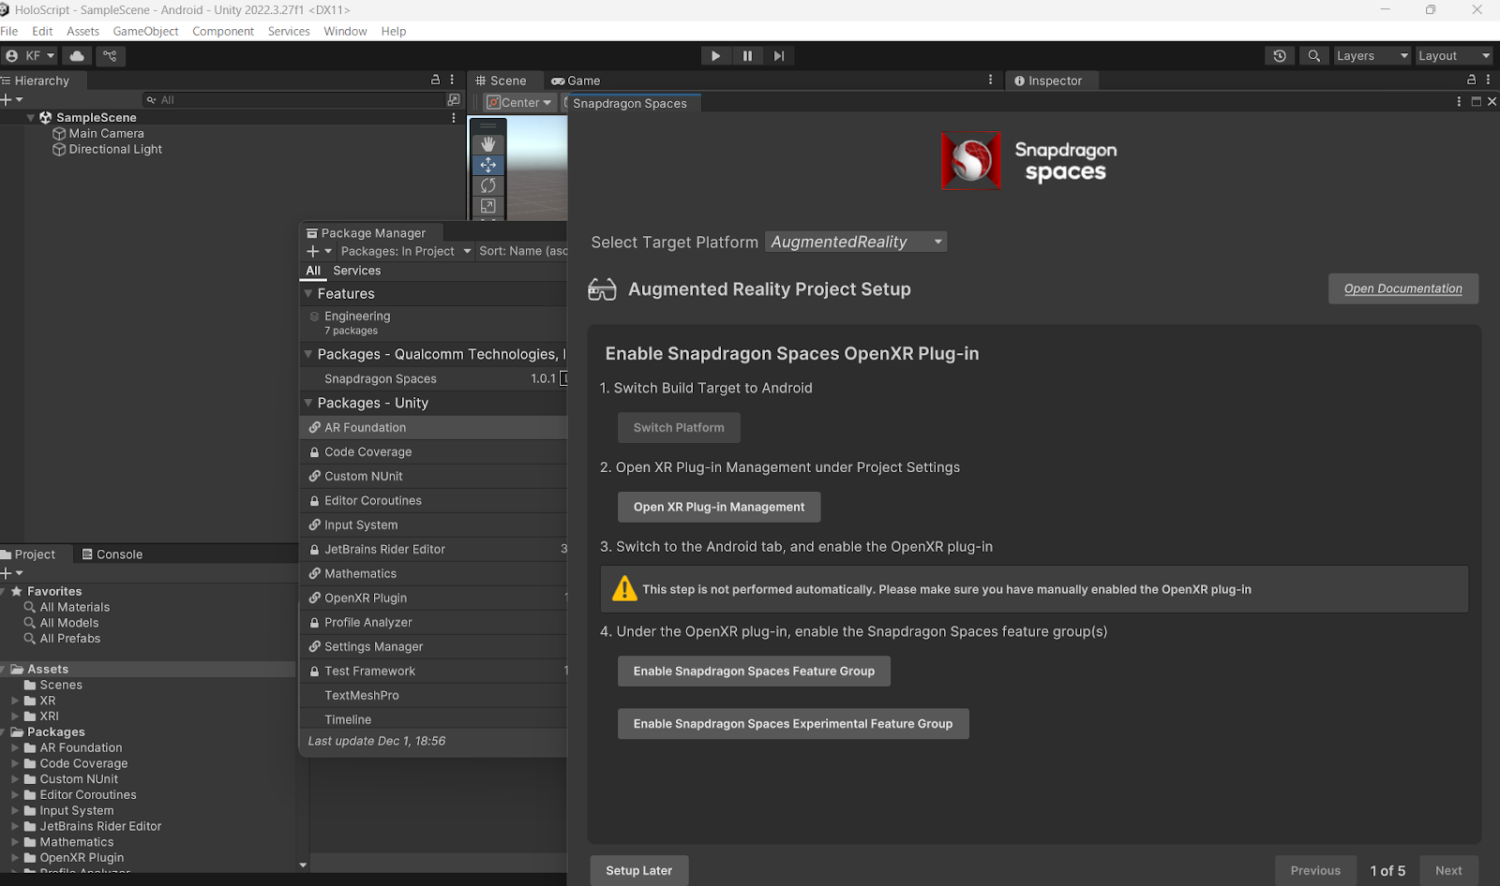Collapse the Packages - Unity section

point(308,403)
